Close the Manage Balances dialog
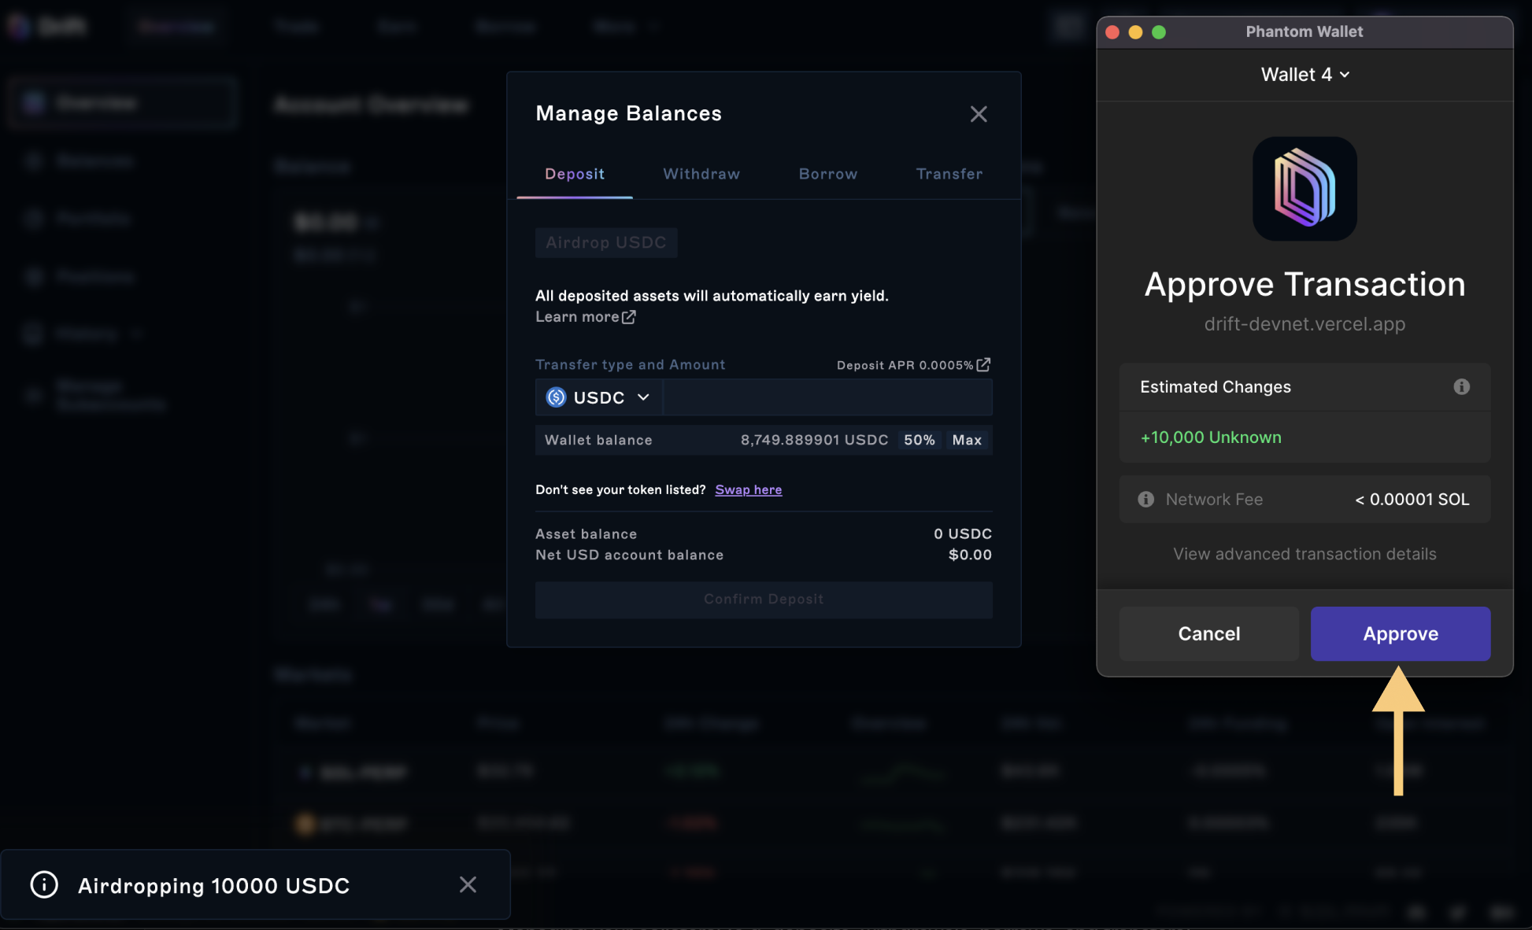This screenshot has height=930, width=1532. [978, 114]
